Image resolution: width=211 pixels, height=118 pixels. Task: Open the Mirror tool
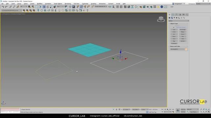(110, 7)
